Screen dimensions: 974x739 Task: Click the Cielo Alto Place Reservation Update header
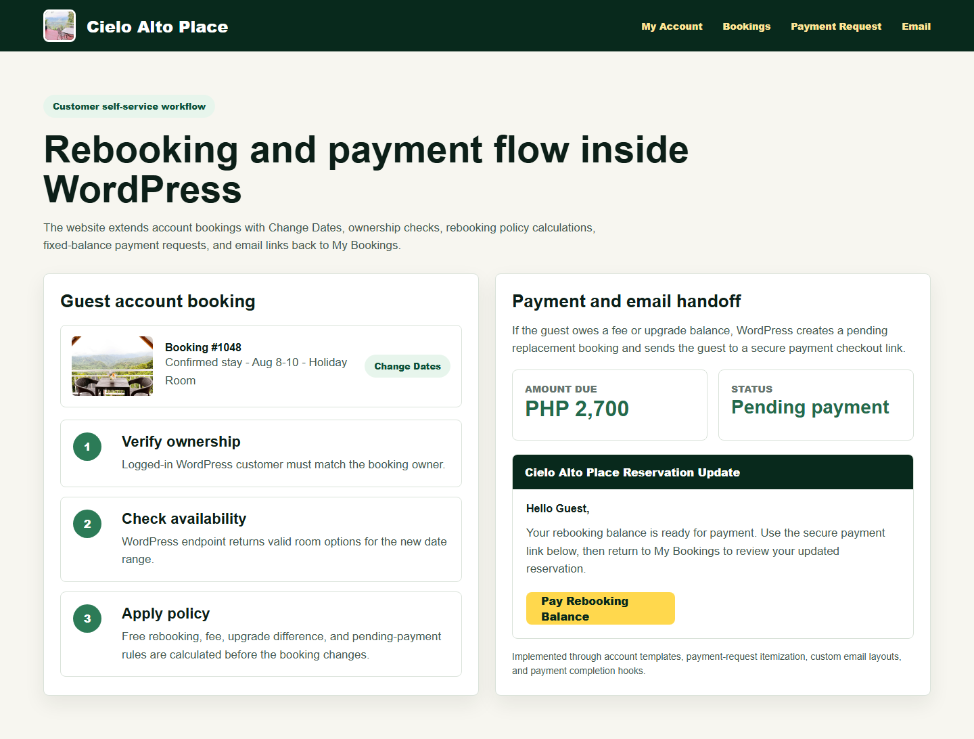713,472
